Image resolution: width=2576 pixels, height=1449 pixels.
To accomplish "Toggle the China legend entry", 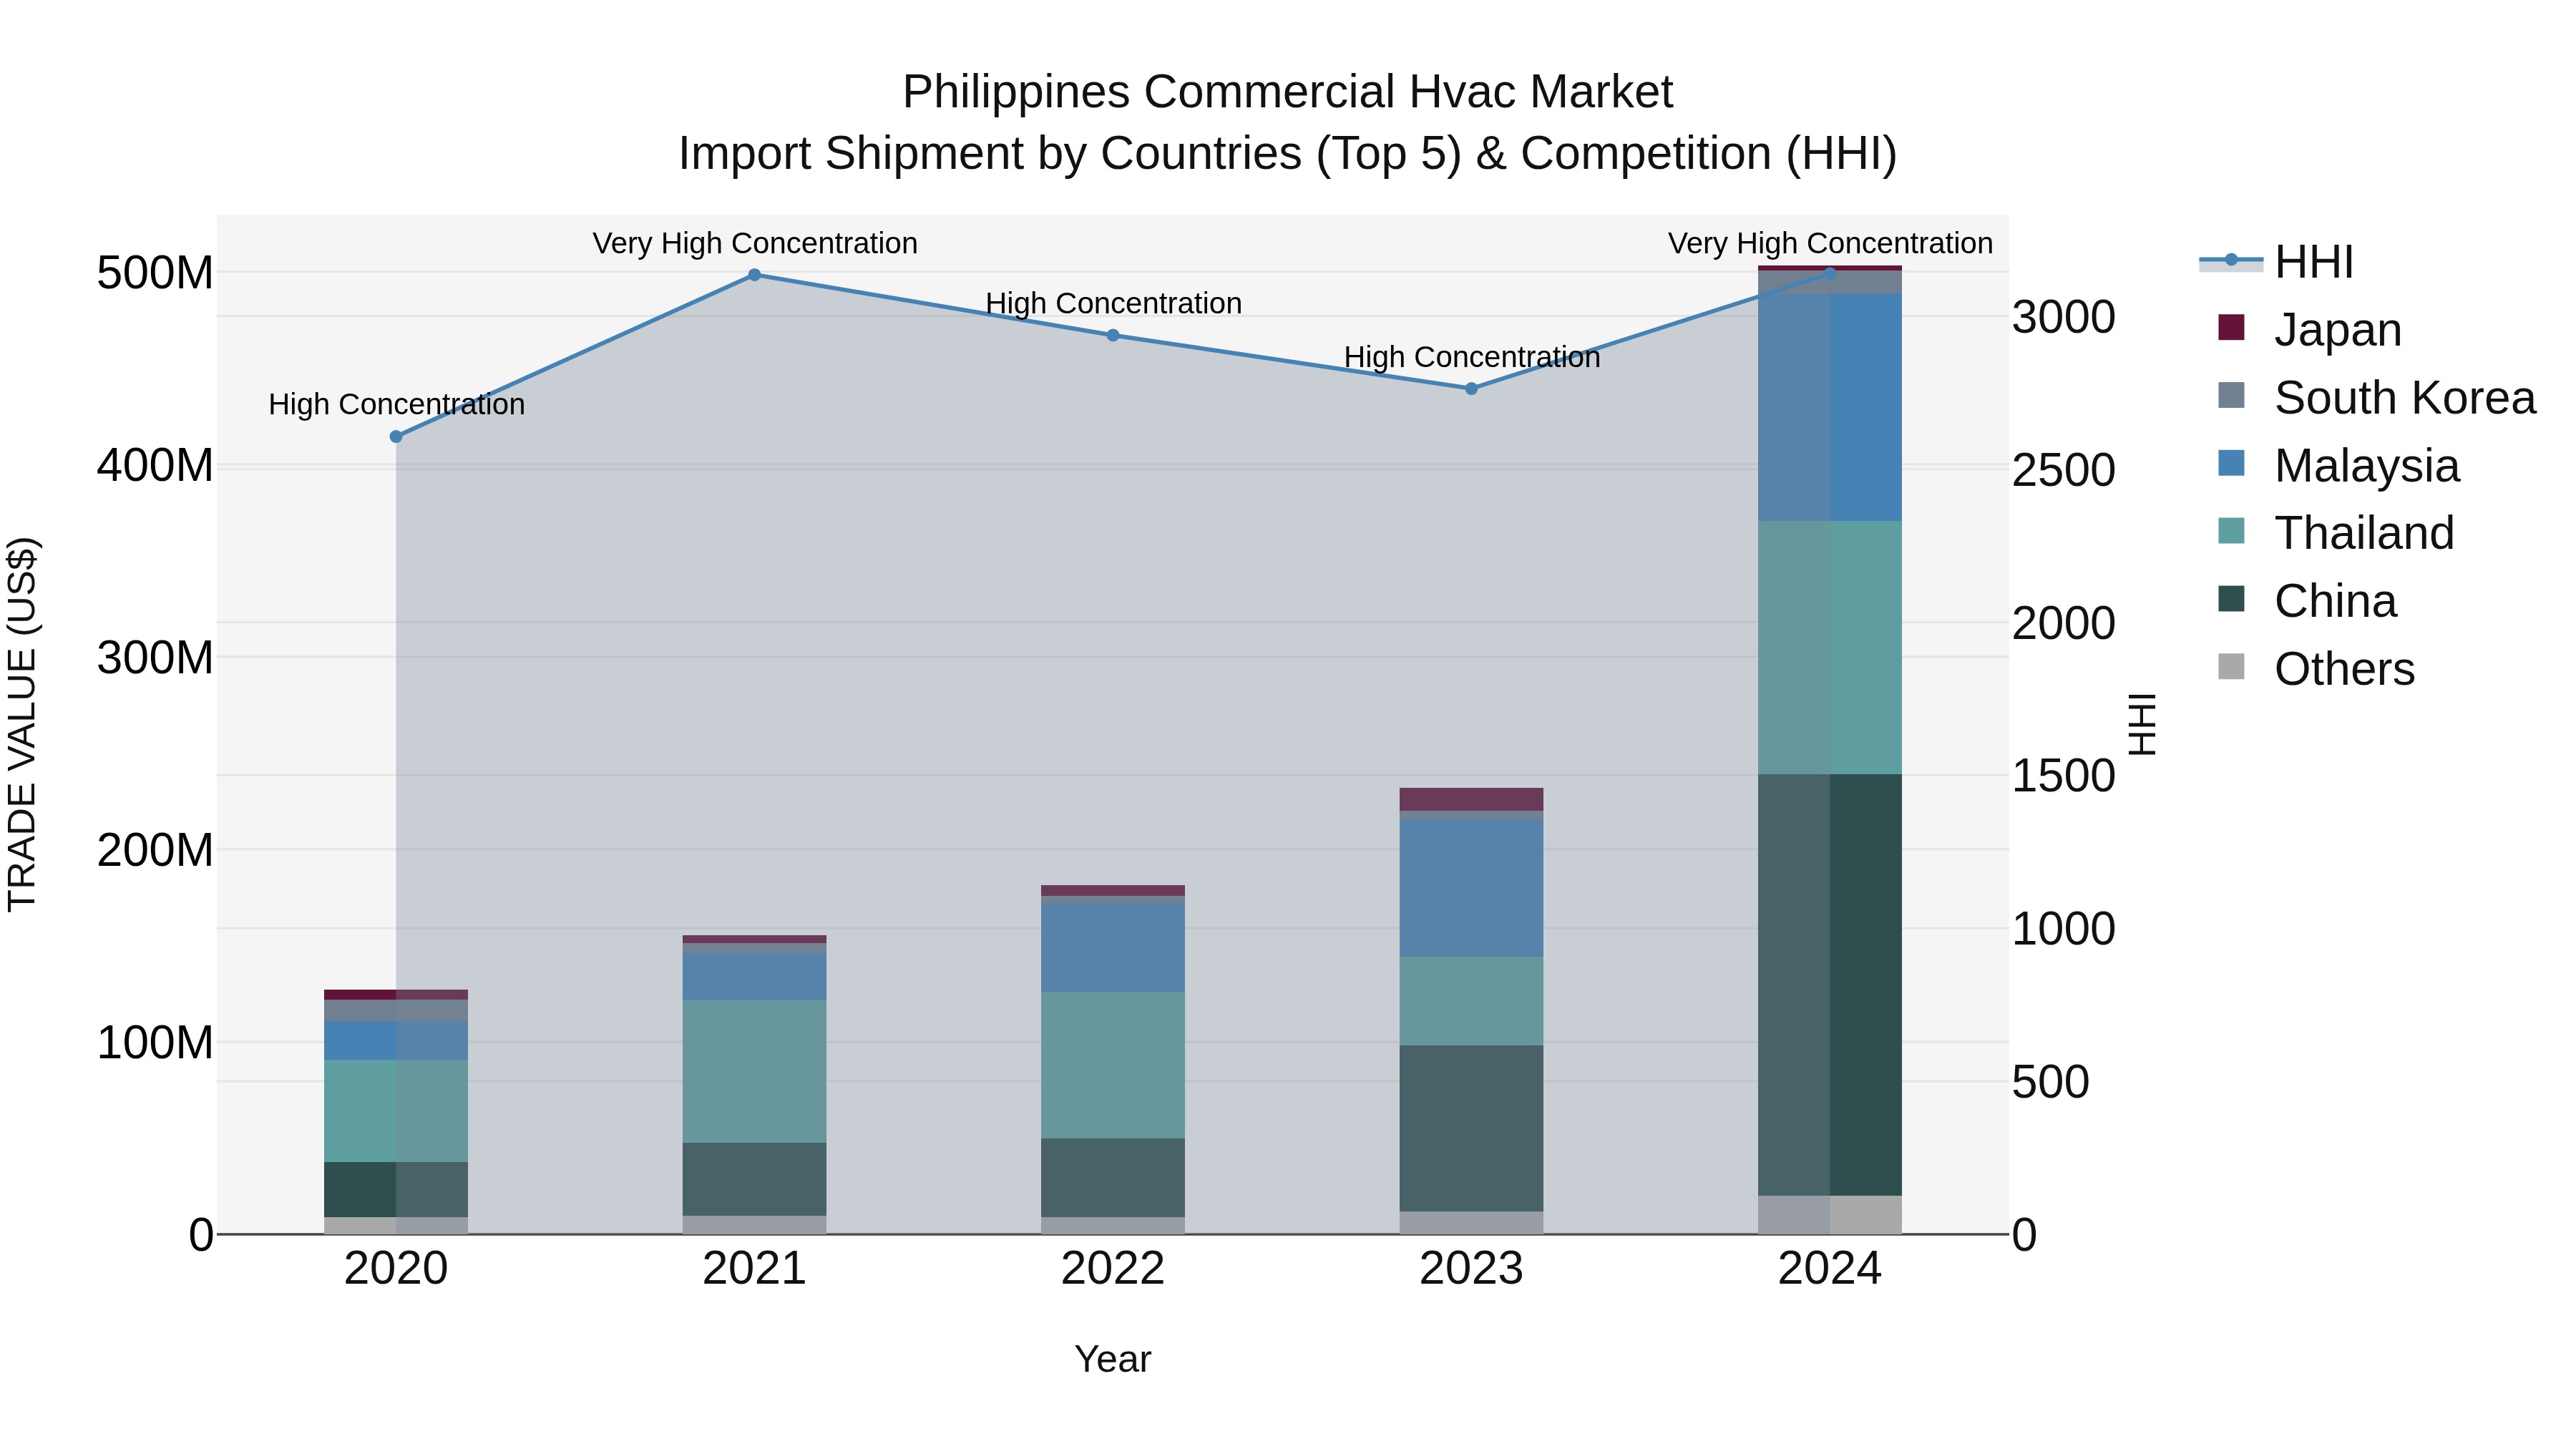I will (2307, 601).
